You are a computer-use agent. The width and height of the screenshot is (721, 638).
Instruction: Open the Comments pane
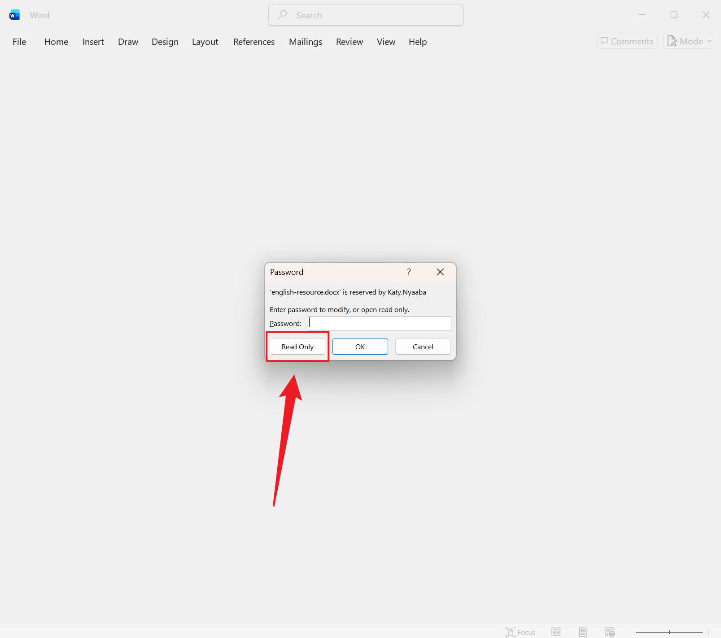(627, 41)
